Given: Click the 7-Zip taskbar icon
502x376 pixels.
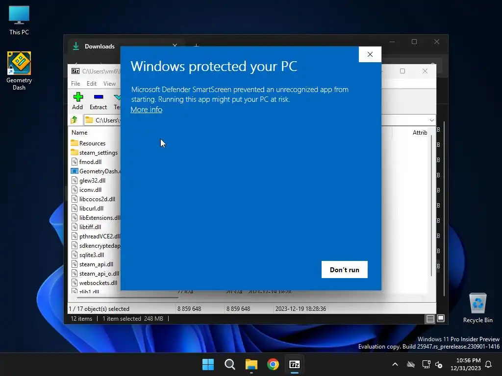Looking at the screenshot, I should [x=295, y=364].
